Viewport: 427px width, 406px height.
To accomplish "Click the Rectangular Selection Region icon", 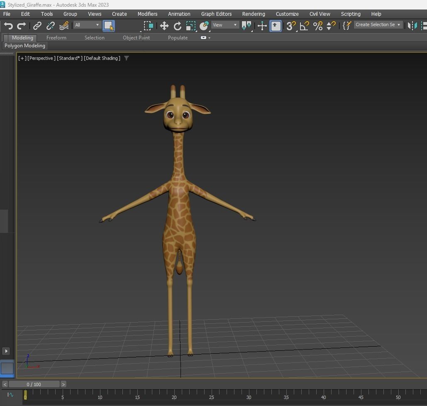I will 149,26.
